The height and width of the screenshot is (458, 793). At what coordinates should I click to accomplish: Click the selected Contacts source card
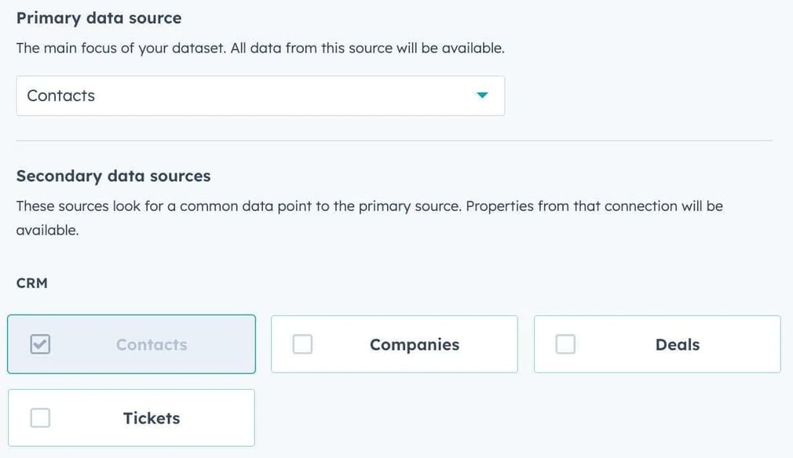(131, 344)
